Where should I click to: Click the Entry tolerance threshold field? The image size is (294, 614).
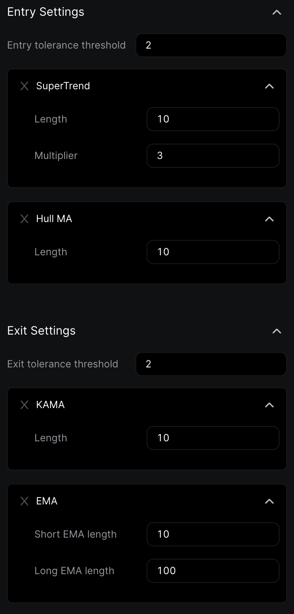pyautogui.click(x=211, y=45)
